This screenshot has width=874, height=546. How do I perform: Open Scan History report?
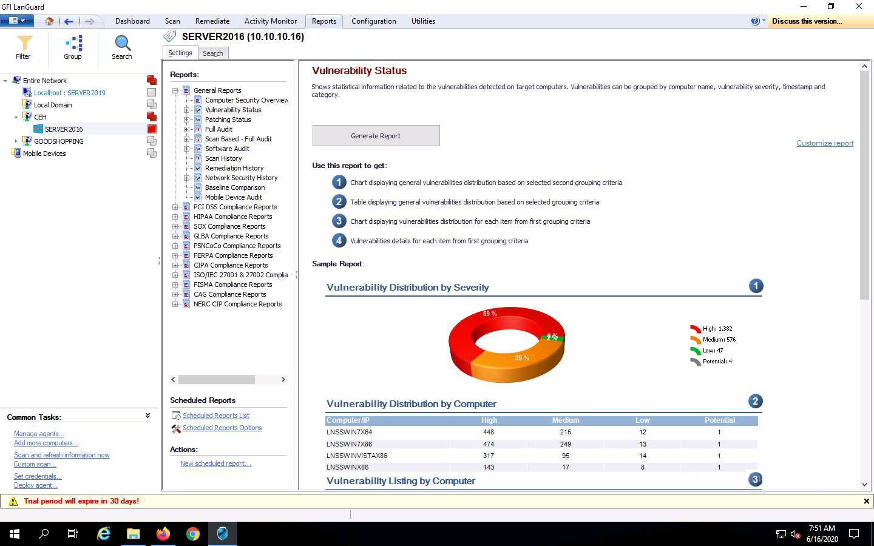[223, 158]
